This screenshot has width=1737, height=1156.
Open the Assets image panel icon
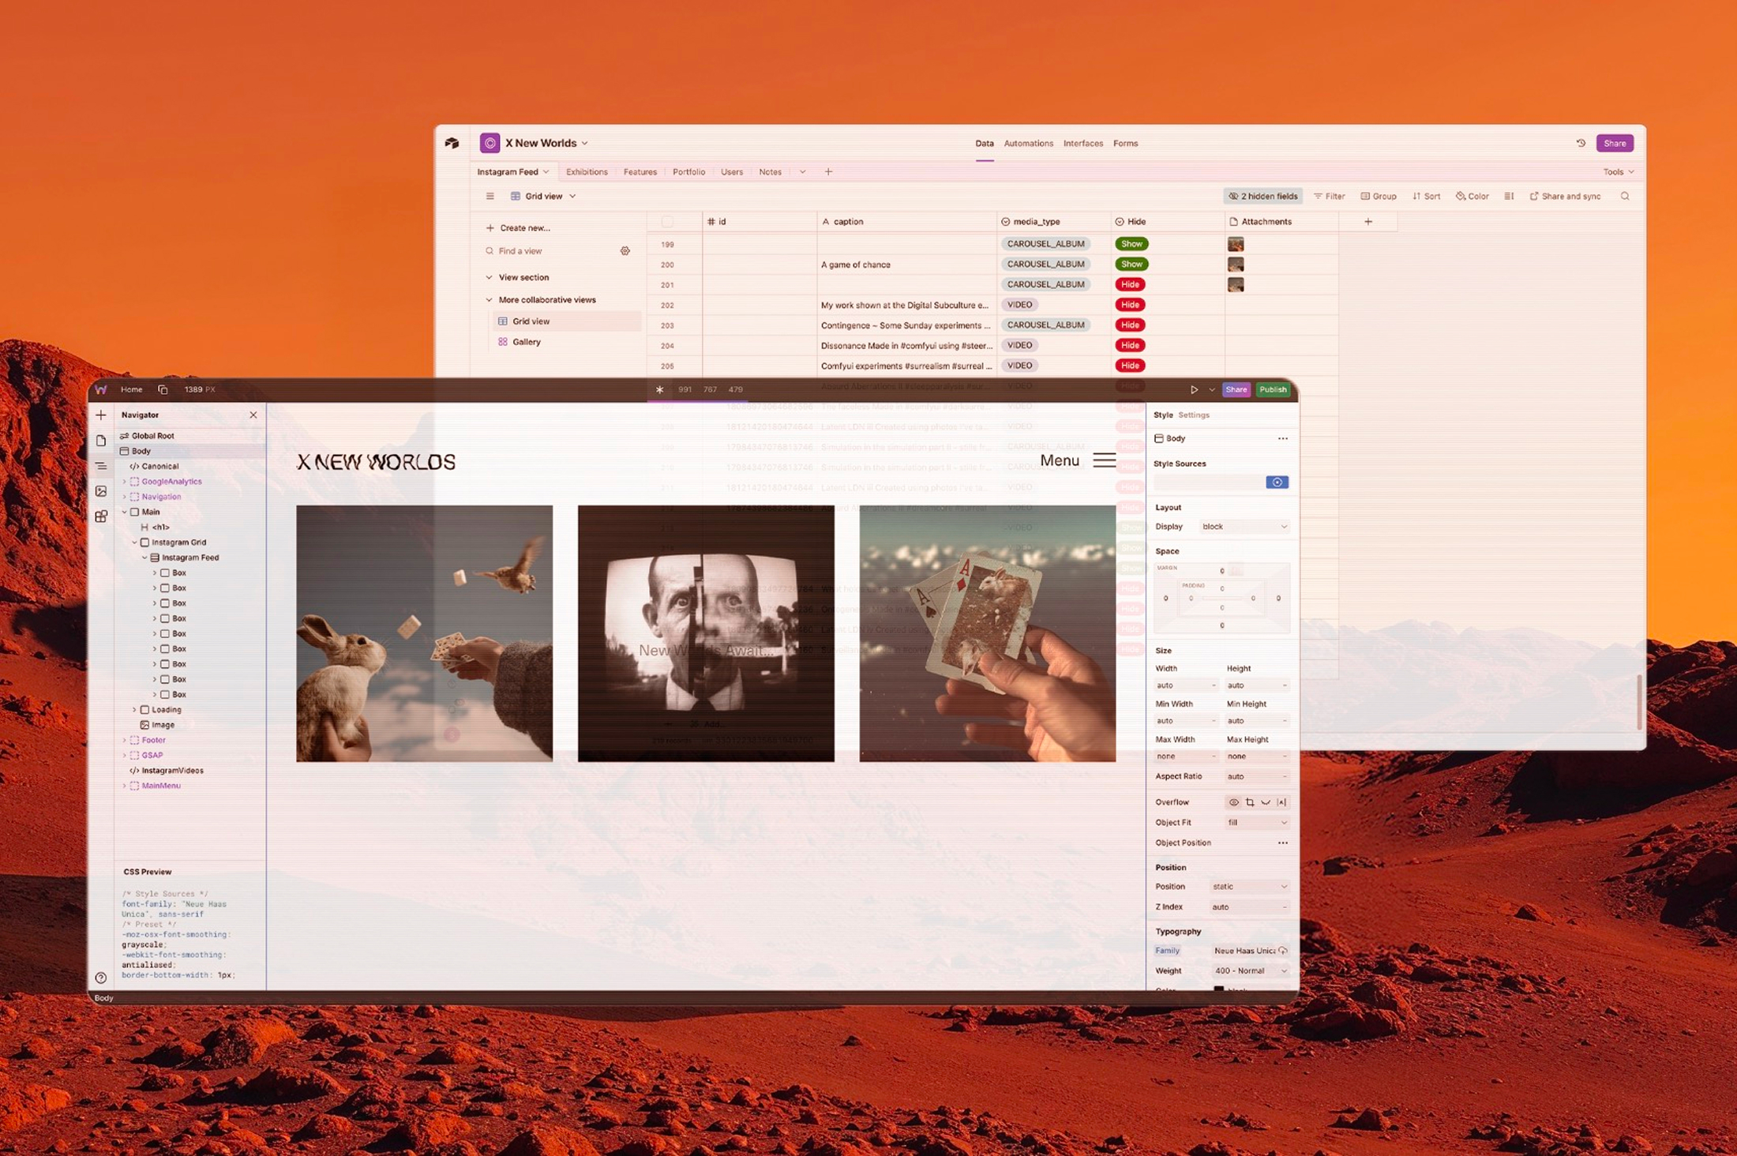[101, 491]
